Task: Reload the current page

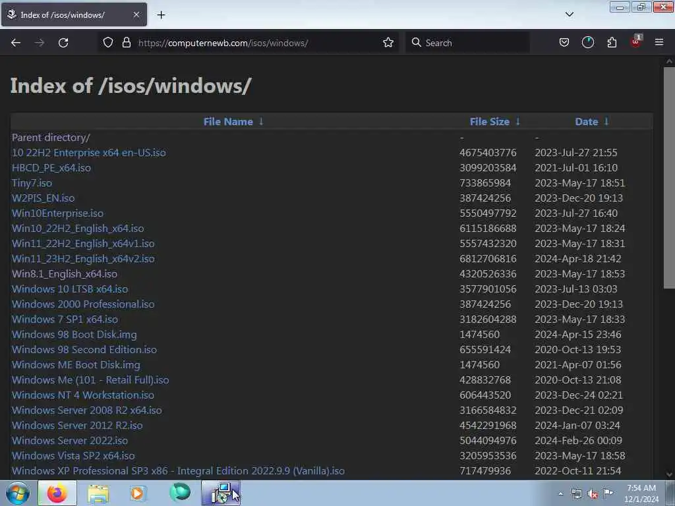Action: pyautogui.click(x=63, y=43)
